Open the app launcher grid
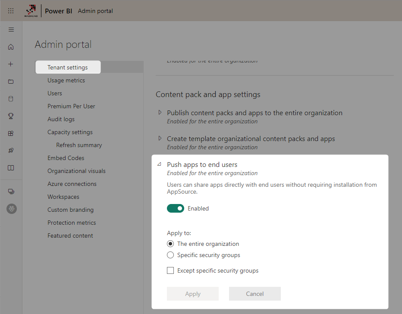 tap(11, 11)
